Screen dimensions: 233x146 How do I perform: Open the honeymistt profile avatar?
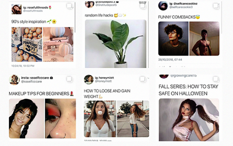(x=89, y=79)
